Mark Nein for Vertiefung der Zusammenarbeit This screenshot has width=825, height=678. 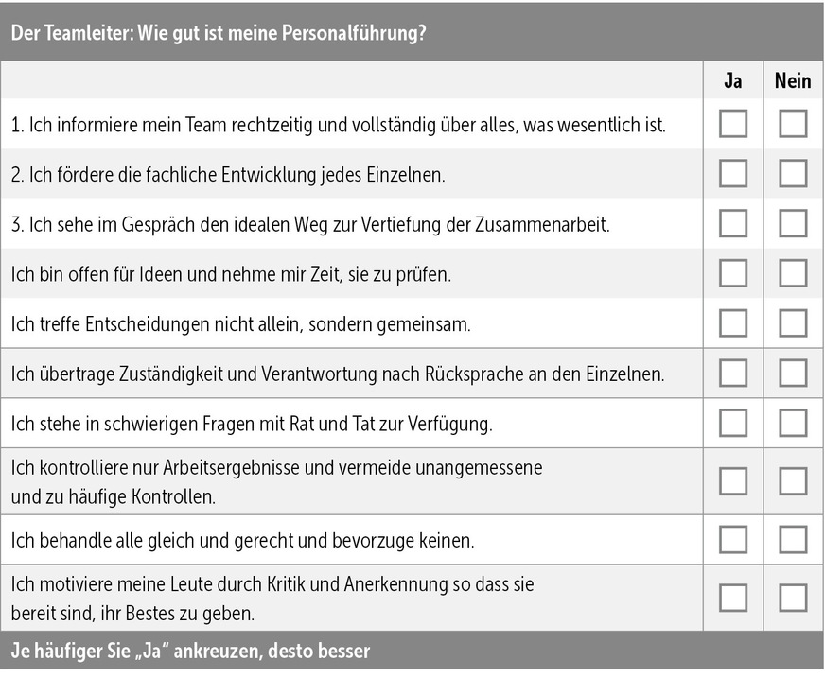(793, 223)
